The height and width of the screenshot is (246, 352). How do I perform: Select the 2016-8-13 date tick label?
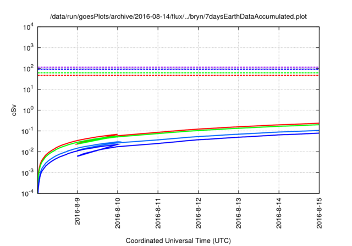point(239,214)
